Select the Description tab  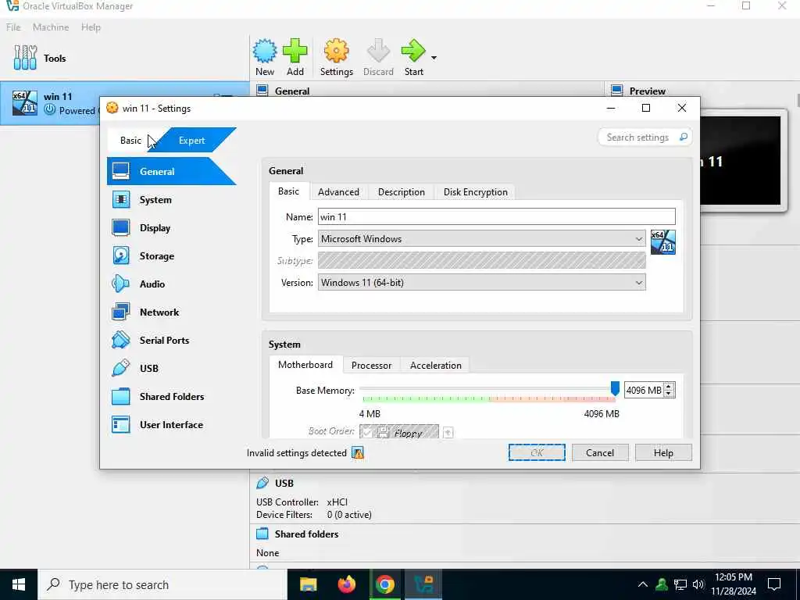point(401,192)
